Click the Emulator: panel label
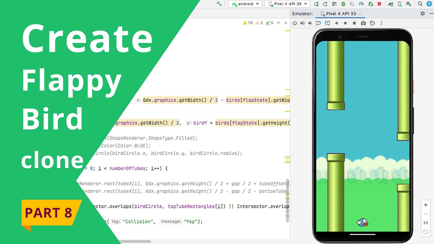The height and width of the screenshot is (244, 434). (302, 14)
